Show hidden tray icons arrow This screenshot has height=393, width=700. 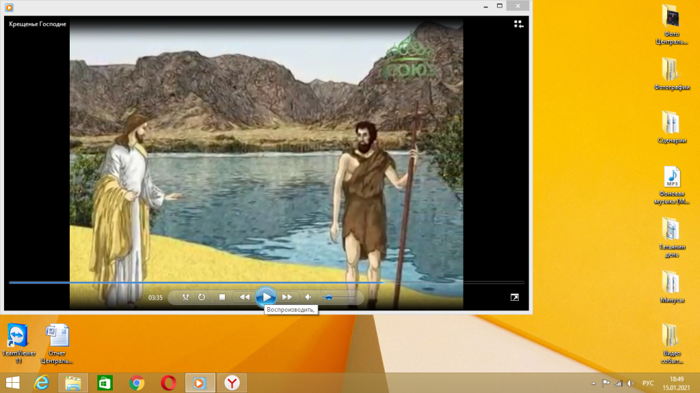[x=593, y=383]
